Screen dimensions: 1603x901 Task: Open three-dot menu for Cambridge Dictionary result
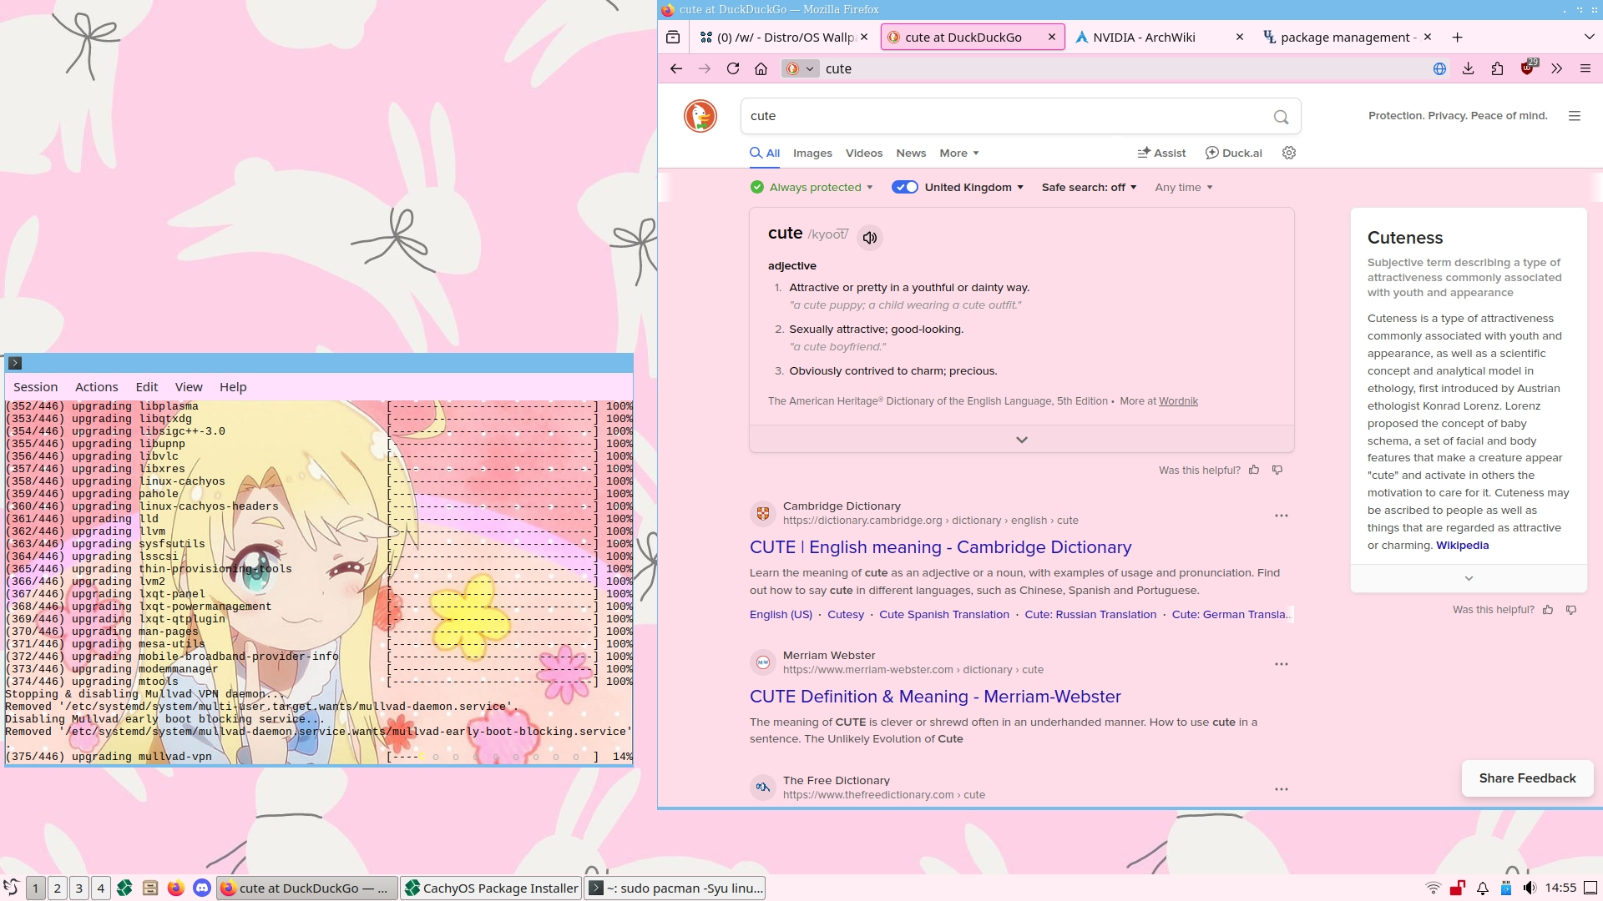pyautogui.click(x=1282, y=516)
